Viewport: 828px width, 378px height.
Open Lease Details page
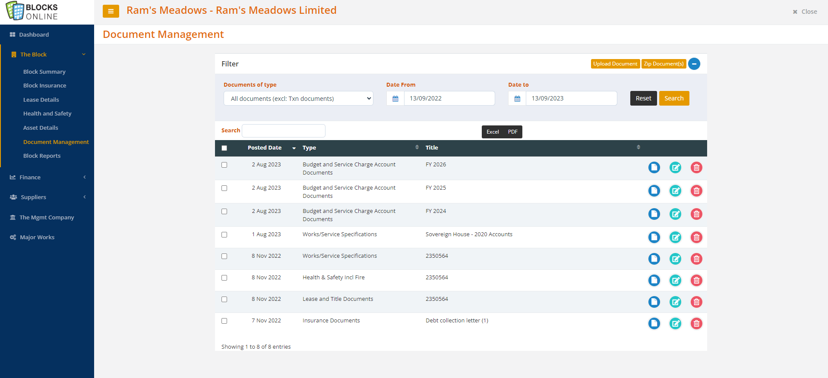coord(41,100)
